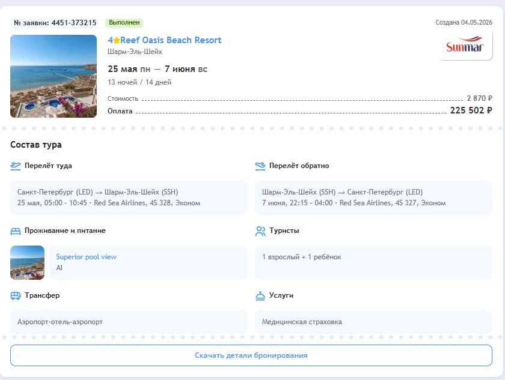Image resolution: width=505 pixels, height=380 pixels.
Task: Click the Проживание и питание heading
Action: 65,231
